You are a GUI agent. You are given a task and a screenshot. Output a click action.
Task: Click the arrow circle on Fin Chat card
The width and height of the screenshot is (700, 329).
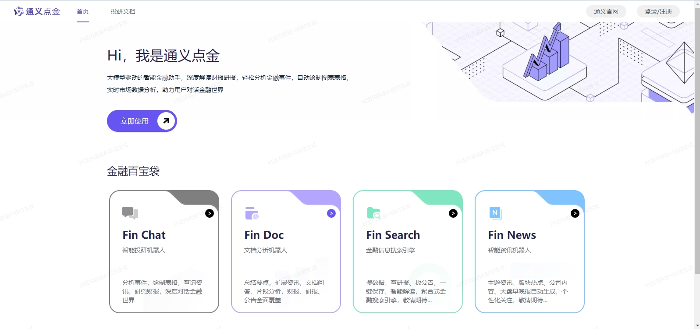point(210,213)
